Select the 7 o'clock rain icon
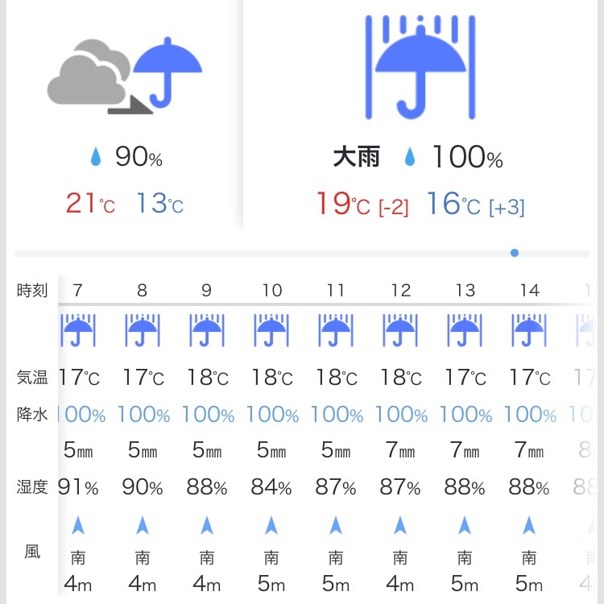Viewport: 604px width, 604px height. (78, 330)
